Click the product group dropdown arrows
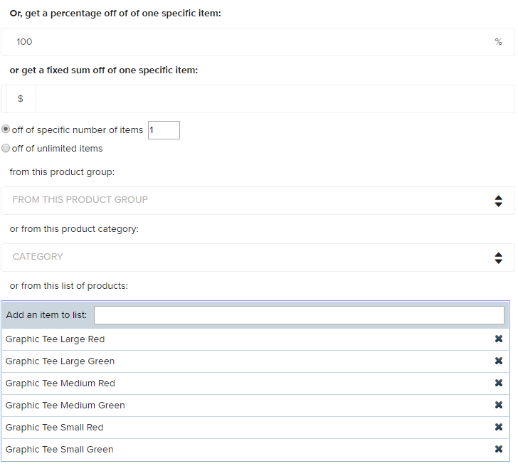 click(x=499, y=201)
